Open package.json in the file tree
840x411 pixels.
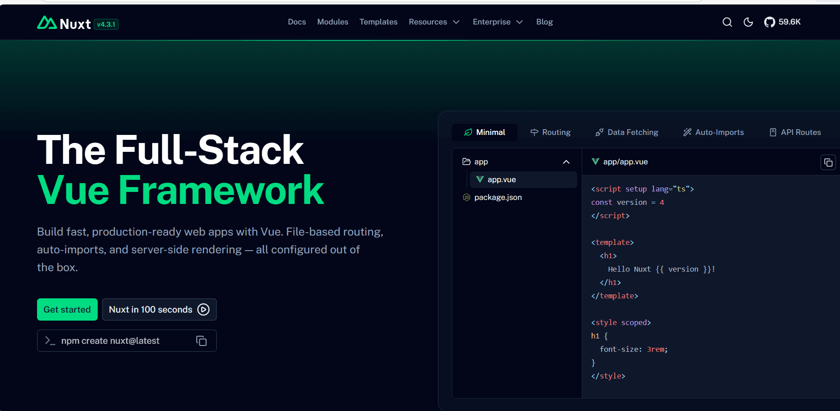pos(517,197)
